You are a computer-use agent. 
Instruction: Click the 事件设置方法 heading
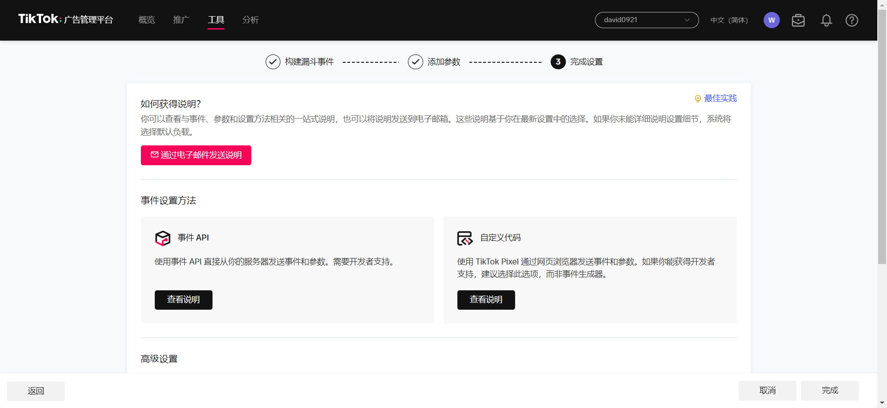[x=168, y=200]
